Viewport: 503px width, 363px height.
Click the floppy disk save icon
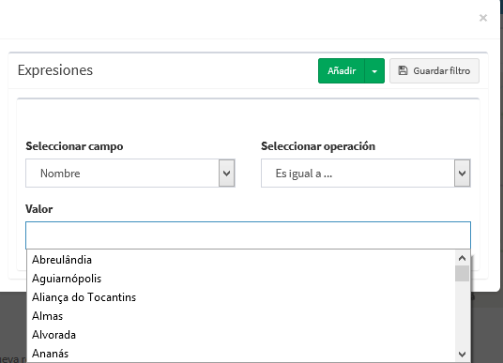[403, 70]
